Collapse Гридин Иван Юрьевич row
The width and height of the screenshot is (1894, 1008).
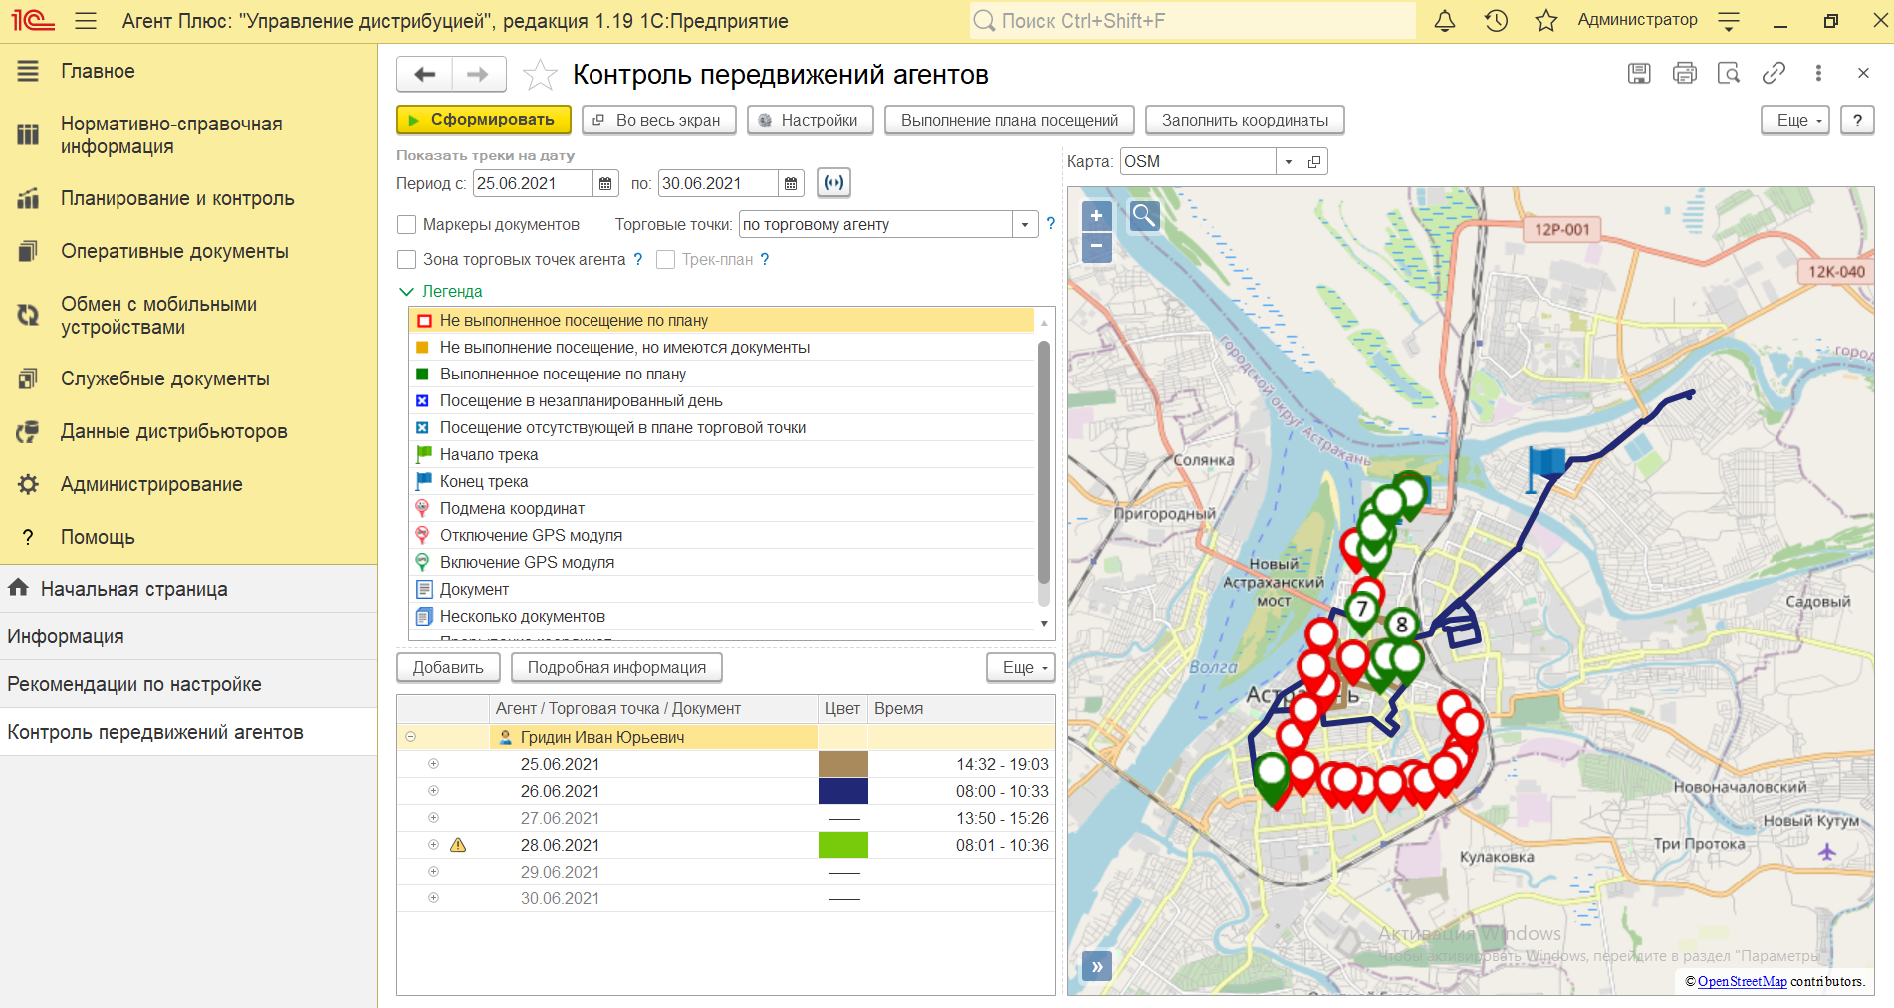point(410,737)
